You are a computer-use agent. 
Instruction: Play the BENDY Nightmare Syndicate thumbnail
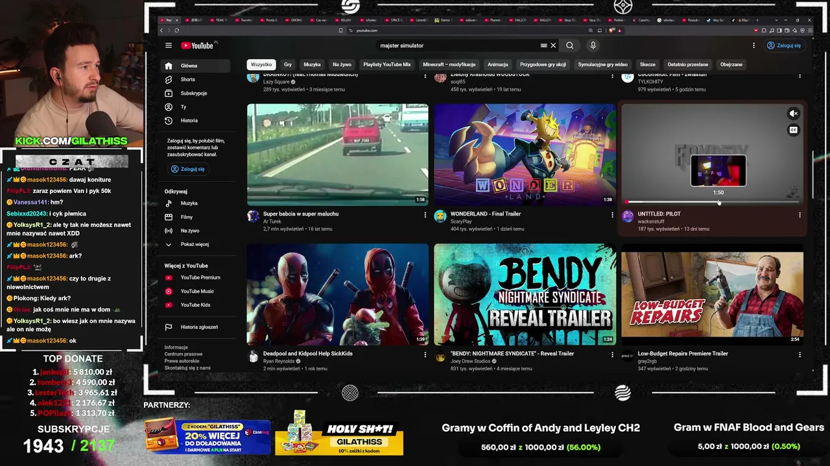pos(525,294)
